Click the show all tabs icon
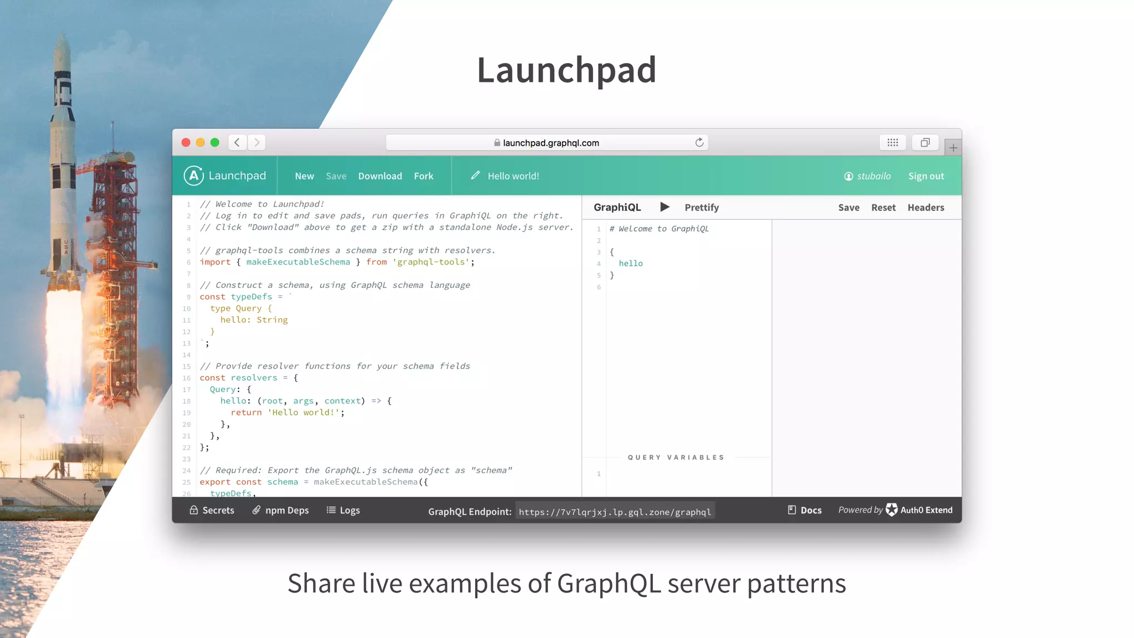Screen dimensions: 1134x638 coord(925,143)
